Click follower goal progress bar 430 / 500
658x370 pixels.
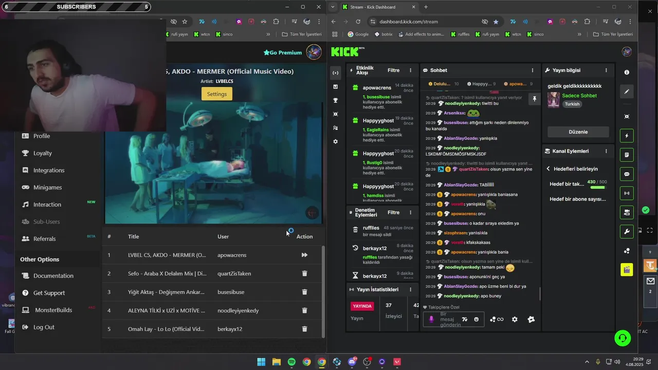tap(597, 188)
